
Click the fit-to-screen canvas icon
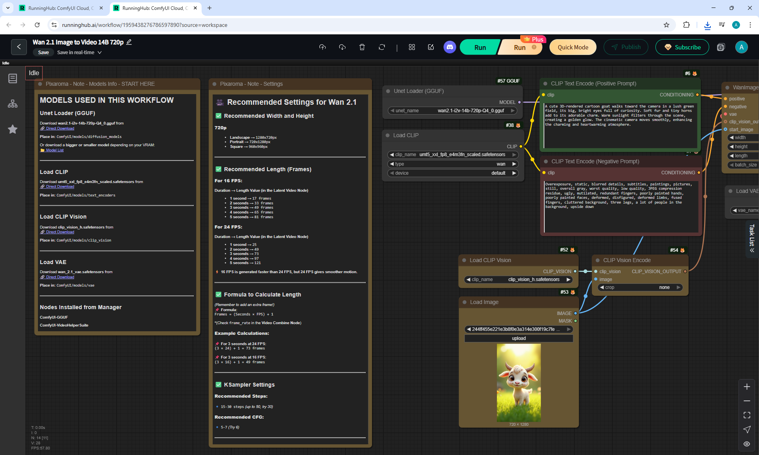[x=747, y=415]
